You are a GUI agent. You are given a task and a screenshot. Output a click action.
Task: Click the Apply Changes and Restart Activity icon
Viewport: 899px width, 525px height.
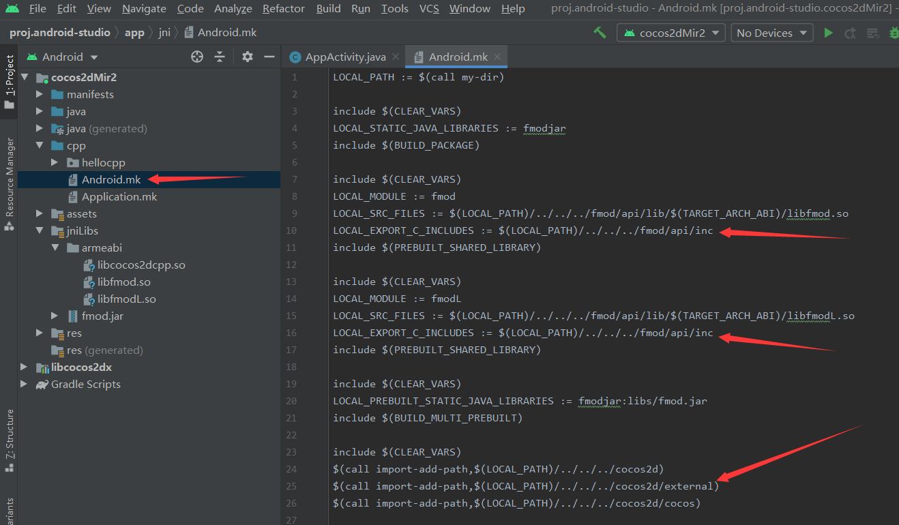tap(850, 33)
